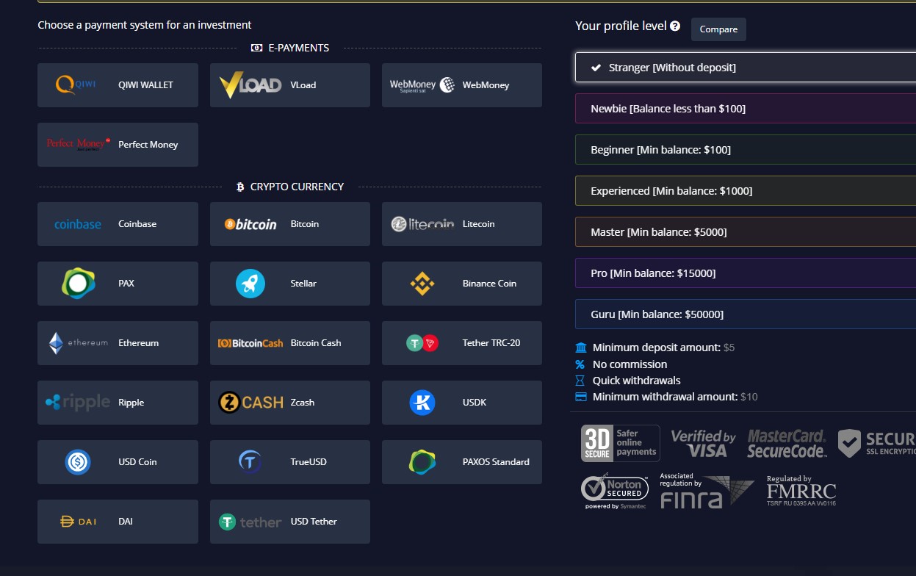Click the WebMoney payment label
The width and height of the screenshot is (916, 576).
tap(486, 85)
